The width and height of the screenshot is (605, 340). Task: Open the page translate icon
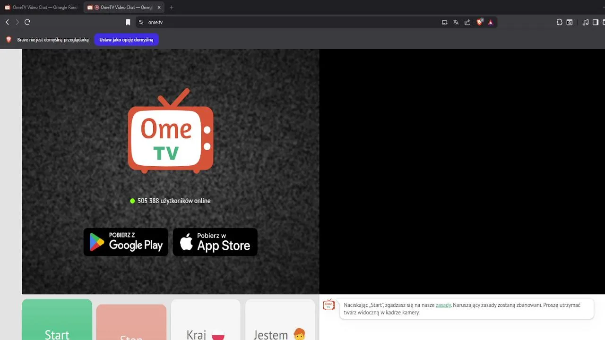pyautogui.click(x=456, y=22)
